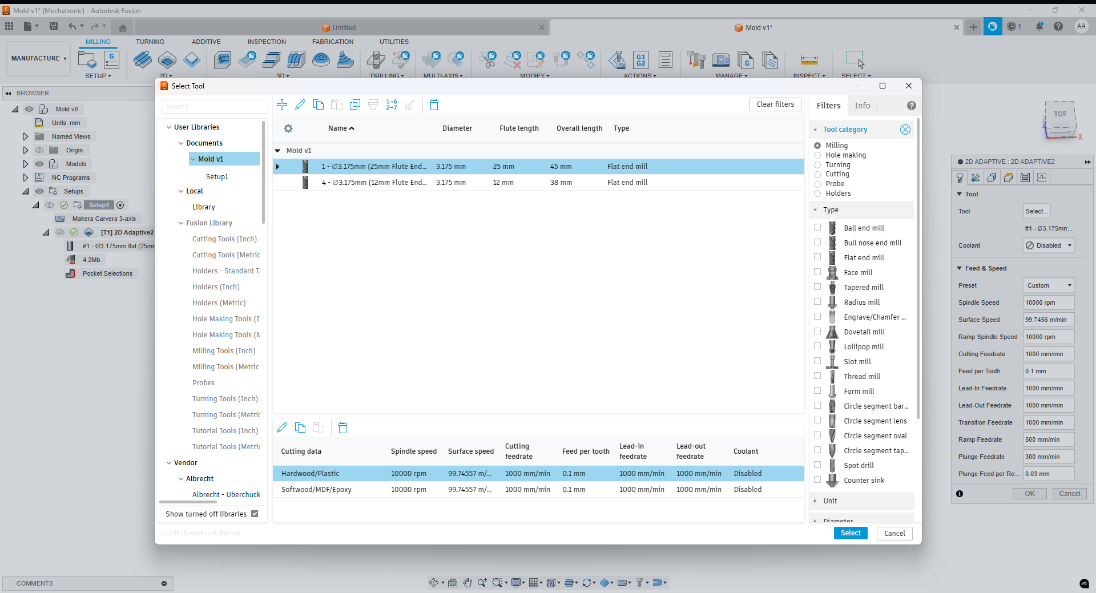Click OK in the 2D Adaptive panel
Image resolution: width=1096 pixels, height=593 pixels.
click(x=1029, y=494)
